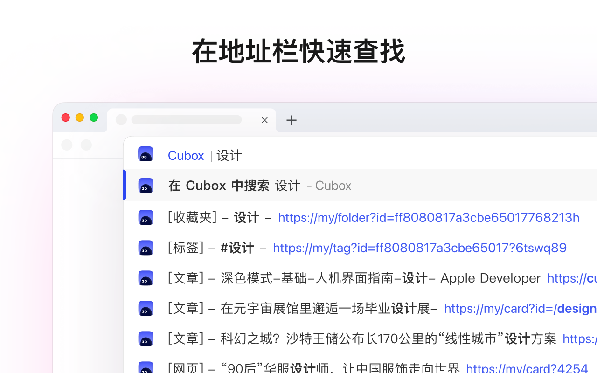Open the Apple Developer article URL

572,278
